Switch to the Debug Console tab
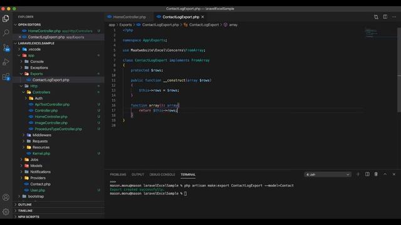 coord(162,174)
